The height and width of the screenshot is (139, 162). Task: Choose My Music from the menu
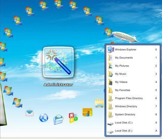tap(132, 74)
